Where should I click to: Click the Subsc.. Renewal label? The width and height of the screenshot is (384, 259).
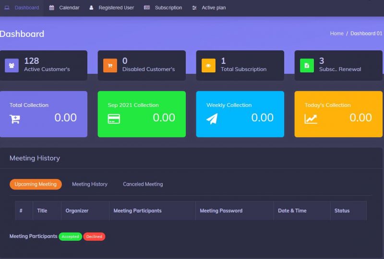pyautogui.click(x=340, y=69)
